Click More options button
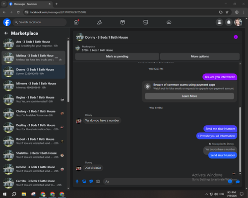Image resolution: width=248 pixels, height=198 pixels. (200, 56)
